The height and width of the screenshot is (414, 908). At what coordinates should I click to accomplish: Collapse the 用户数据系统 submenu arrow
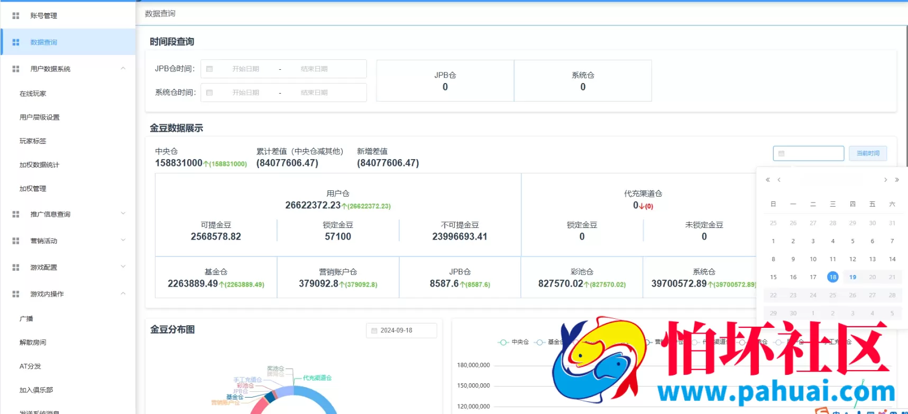tap(123, 68)
